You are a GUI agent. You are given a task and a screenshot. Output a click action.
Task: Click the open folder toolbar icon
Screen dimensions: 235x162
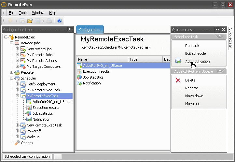pos(30,21)
